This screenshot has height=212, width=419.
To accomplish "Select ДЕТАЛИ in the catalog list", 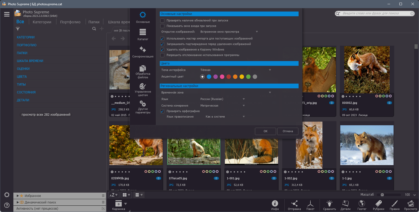I will 23,100.
